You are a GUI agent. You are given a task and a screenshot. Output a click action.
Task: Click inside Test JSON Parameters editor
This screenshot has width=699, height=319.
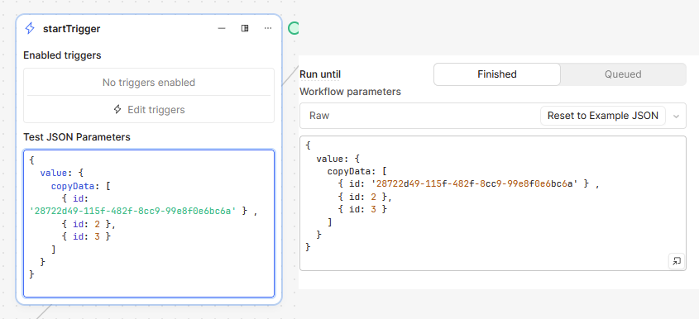(149, 223)
